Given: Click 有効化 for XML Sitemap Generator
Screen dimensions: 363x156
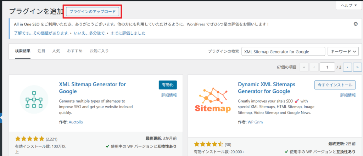Looking at the screenshot, I should point(168,85).
